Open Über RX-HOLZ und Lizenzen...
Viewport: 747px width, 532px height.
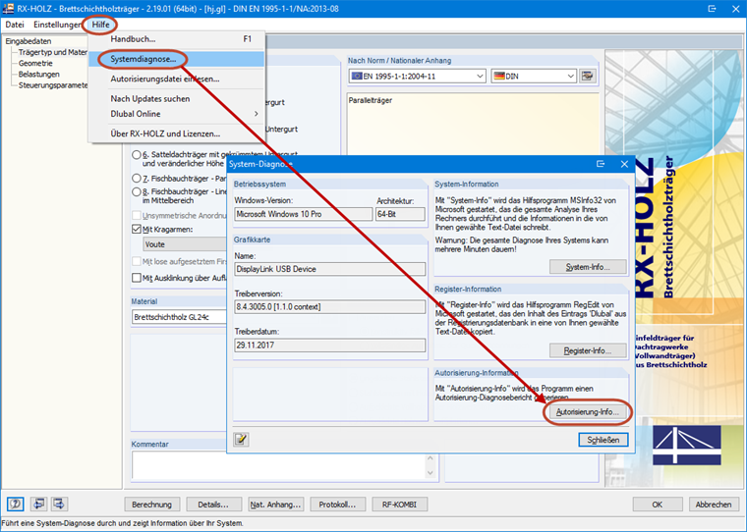point(176,133)
